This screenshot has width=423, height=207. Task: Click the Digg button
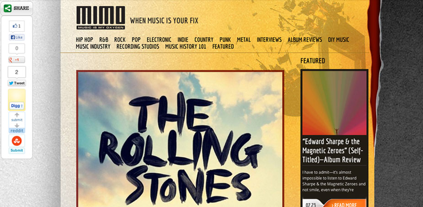point(17,106)
